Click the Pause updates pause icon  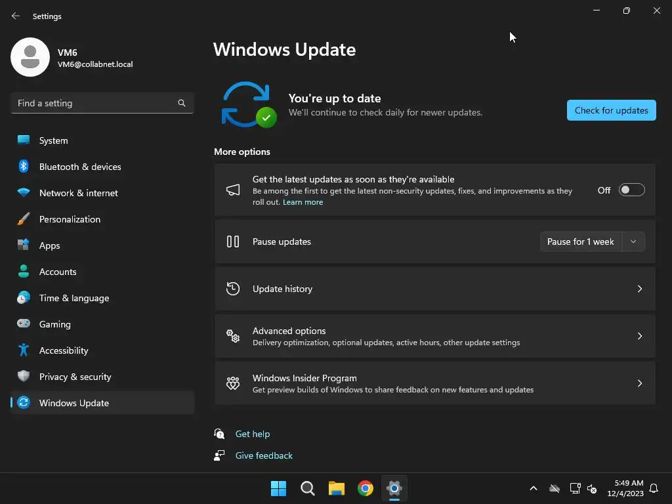pyautogui.click(x=233, y=241)
